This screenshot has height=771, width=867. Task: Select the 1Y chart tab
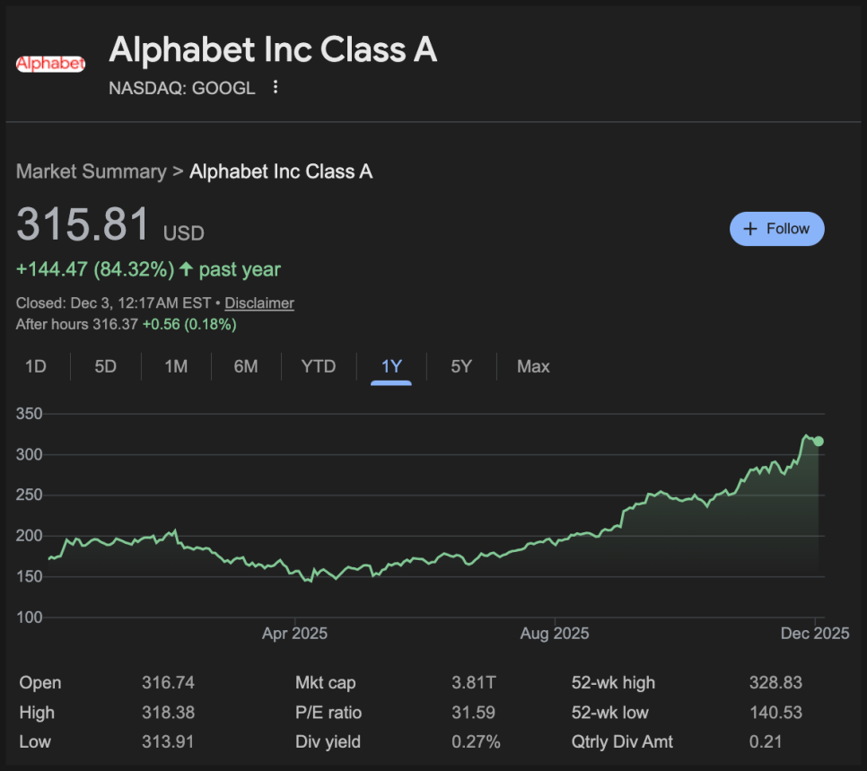coord(391,366)
